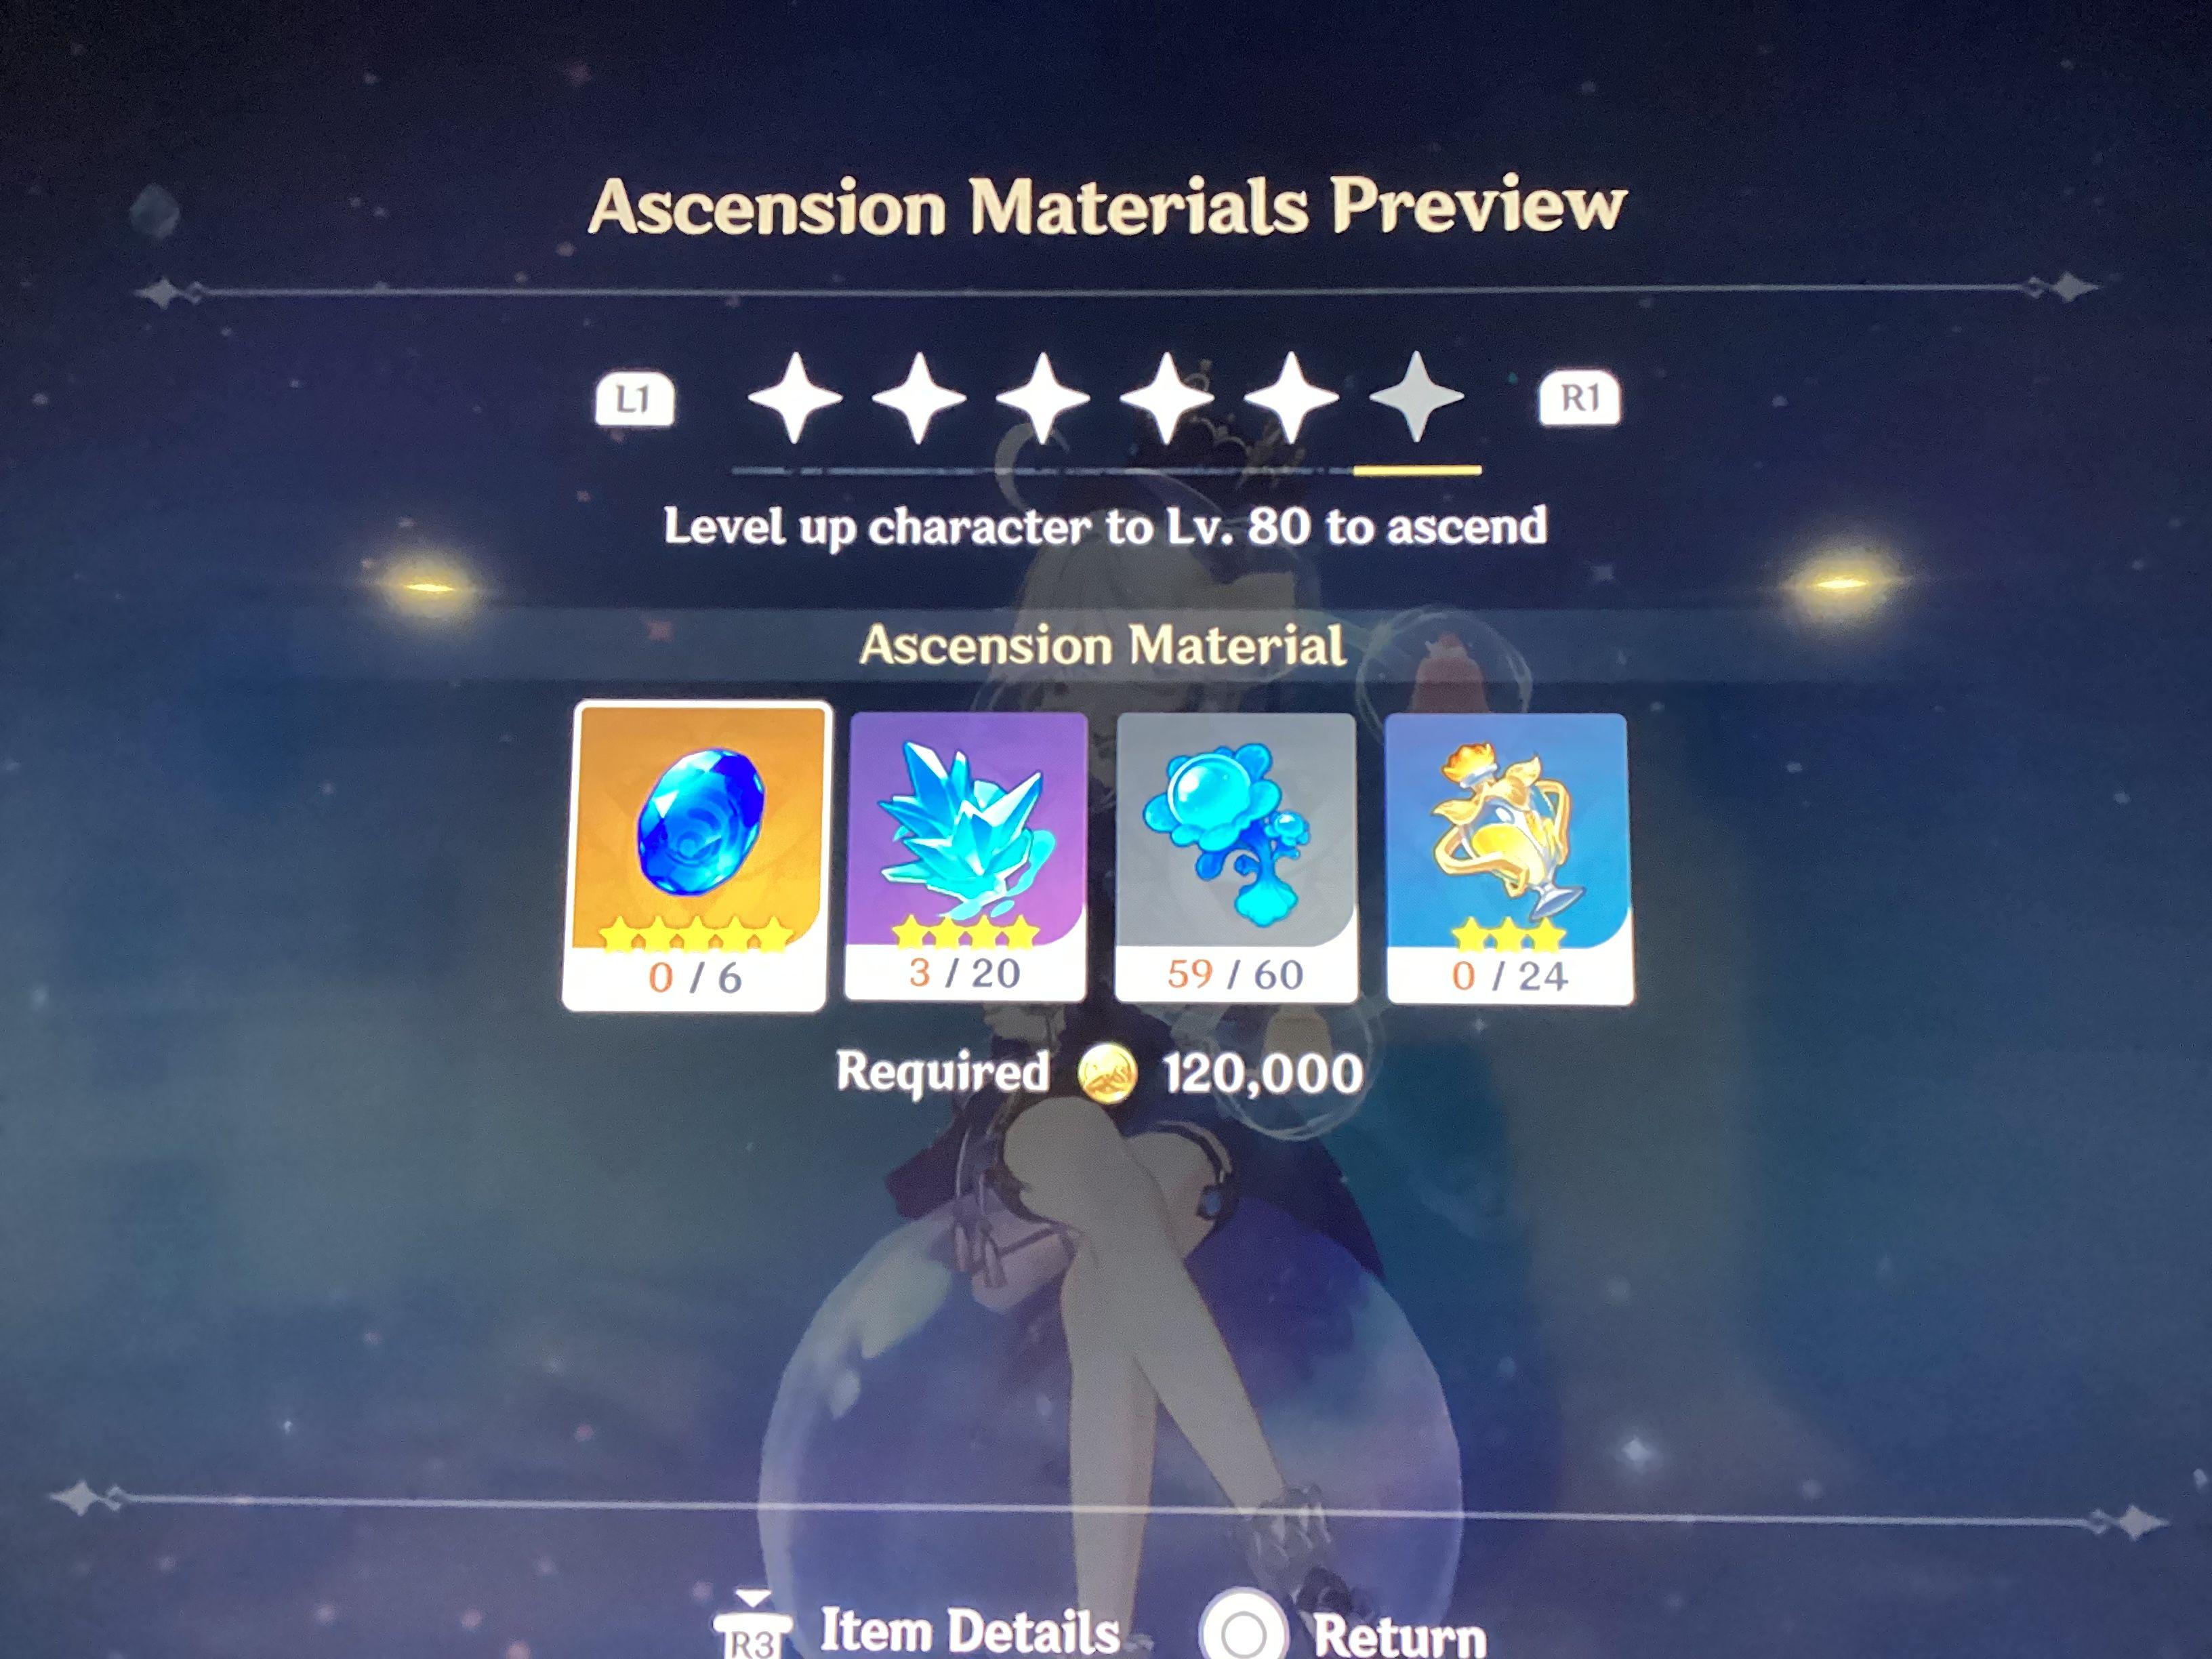Choose the blue flower material card
The width and height of the screenshot is (2212, 1659).
pos(1236,858)
